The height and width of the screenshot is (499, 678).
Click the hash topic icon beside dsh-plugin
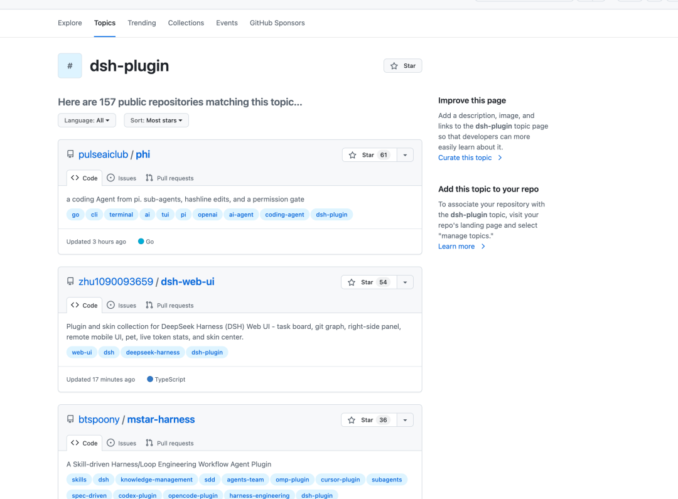tap(70, 66)
